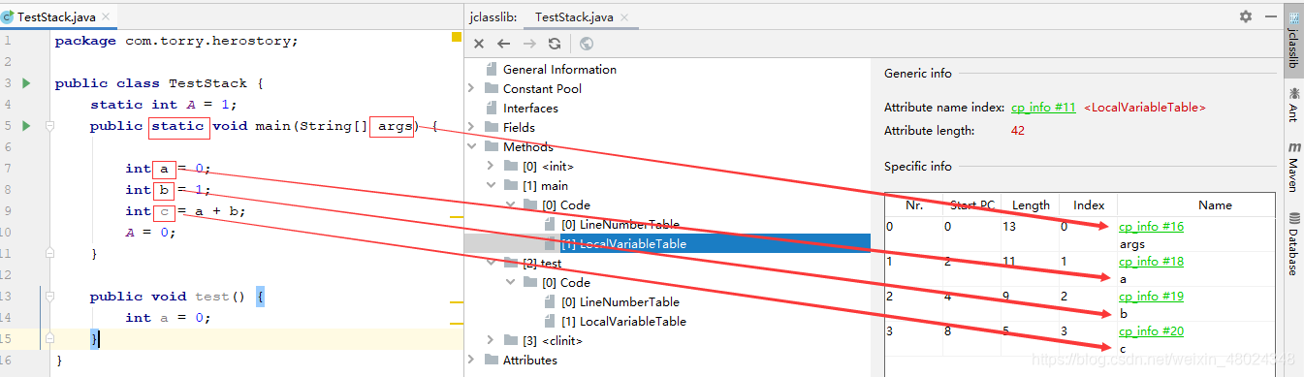This screenshot has height=377, width=1304.
Task: Expand the Constant Pool node
Action: coord(471,88)
